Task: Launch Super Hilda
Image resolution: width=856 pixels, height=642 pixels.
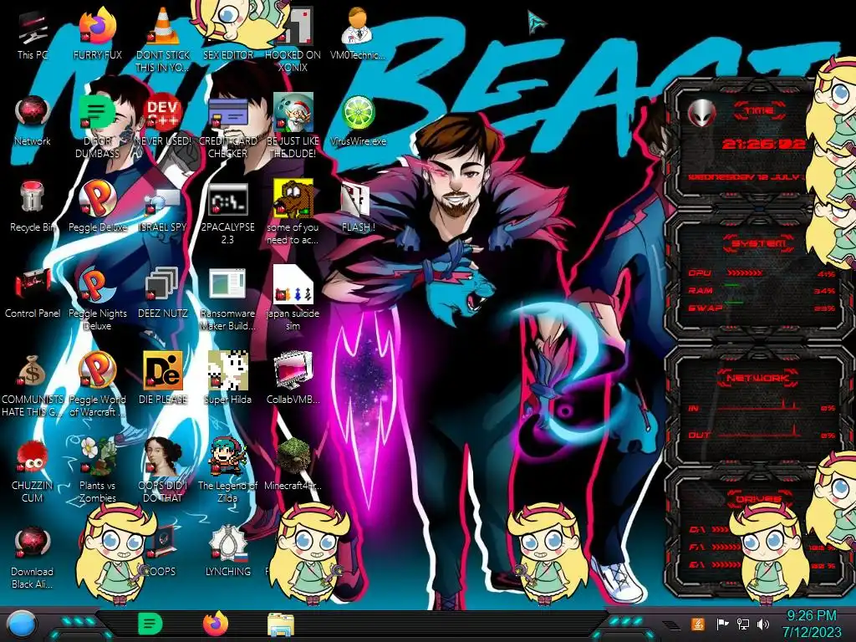Action: [227, 379]
